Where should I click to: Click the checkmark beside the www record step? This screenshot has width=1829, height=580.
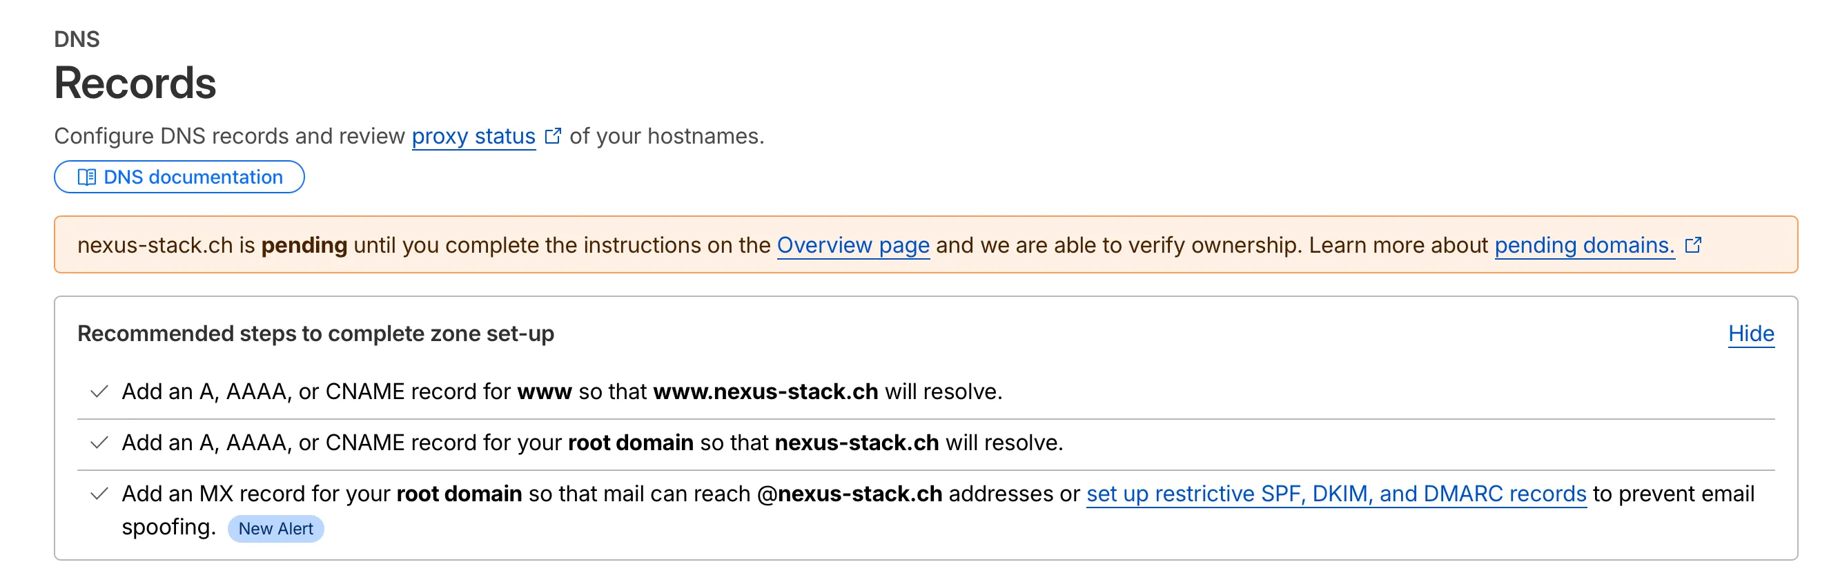point(99,391)
